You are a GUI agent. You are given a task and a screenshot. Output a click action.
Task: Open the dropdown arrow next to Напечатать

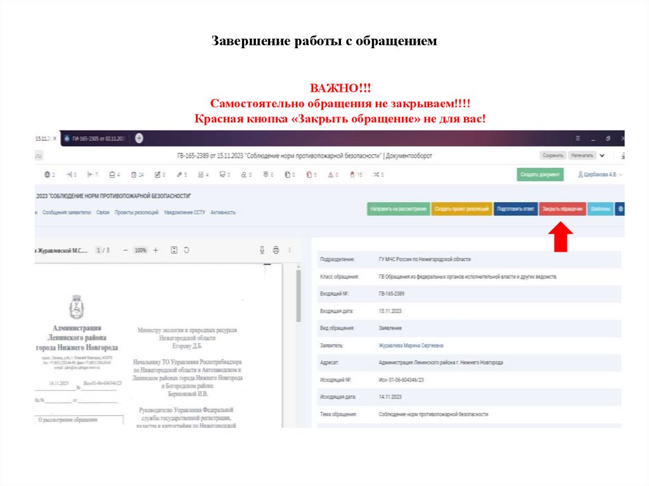pos(601,154)
